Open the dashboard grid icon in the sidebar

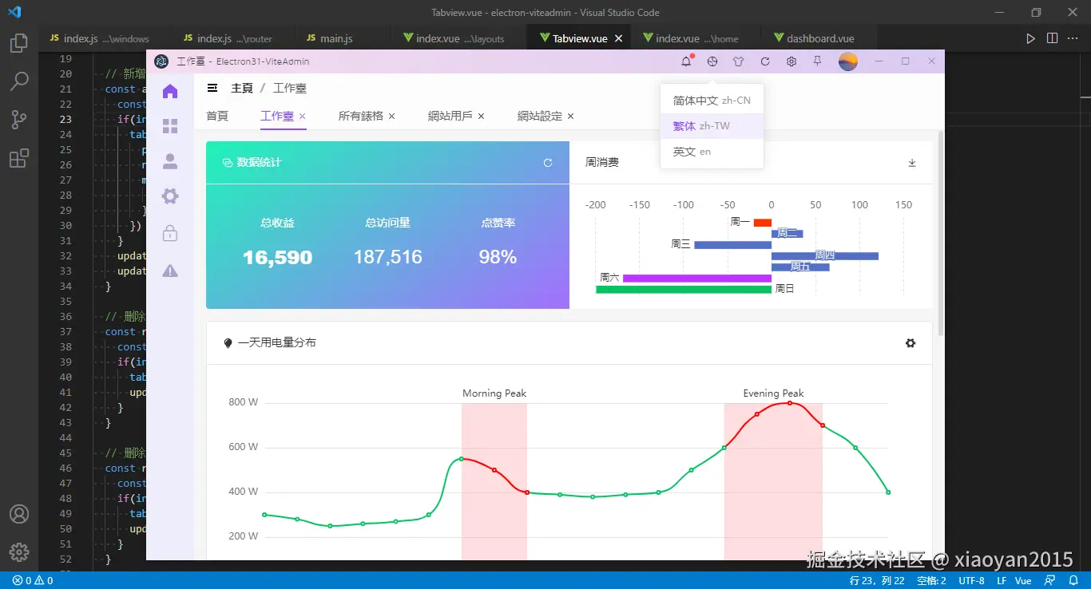170,126
